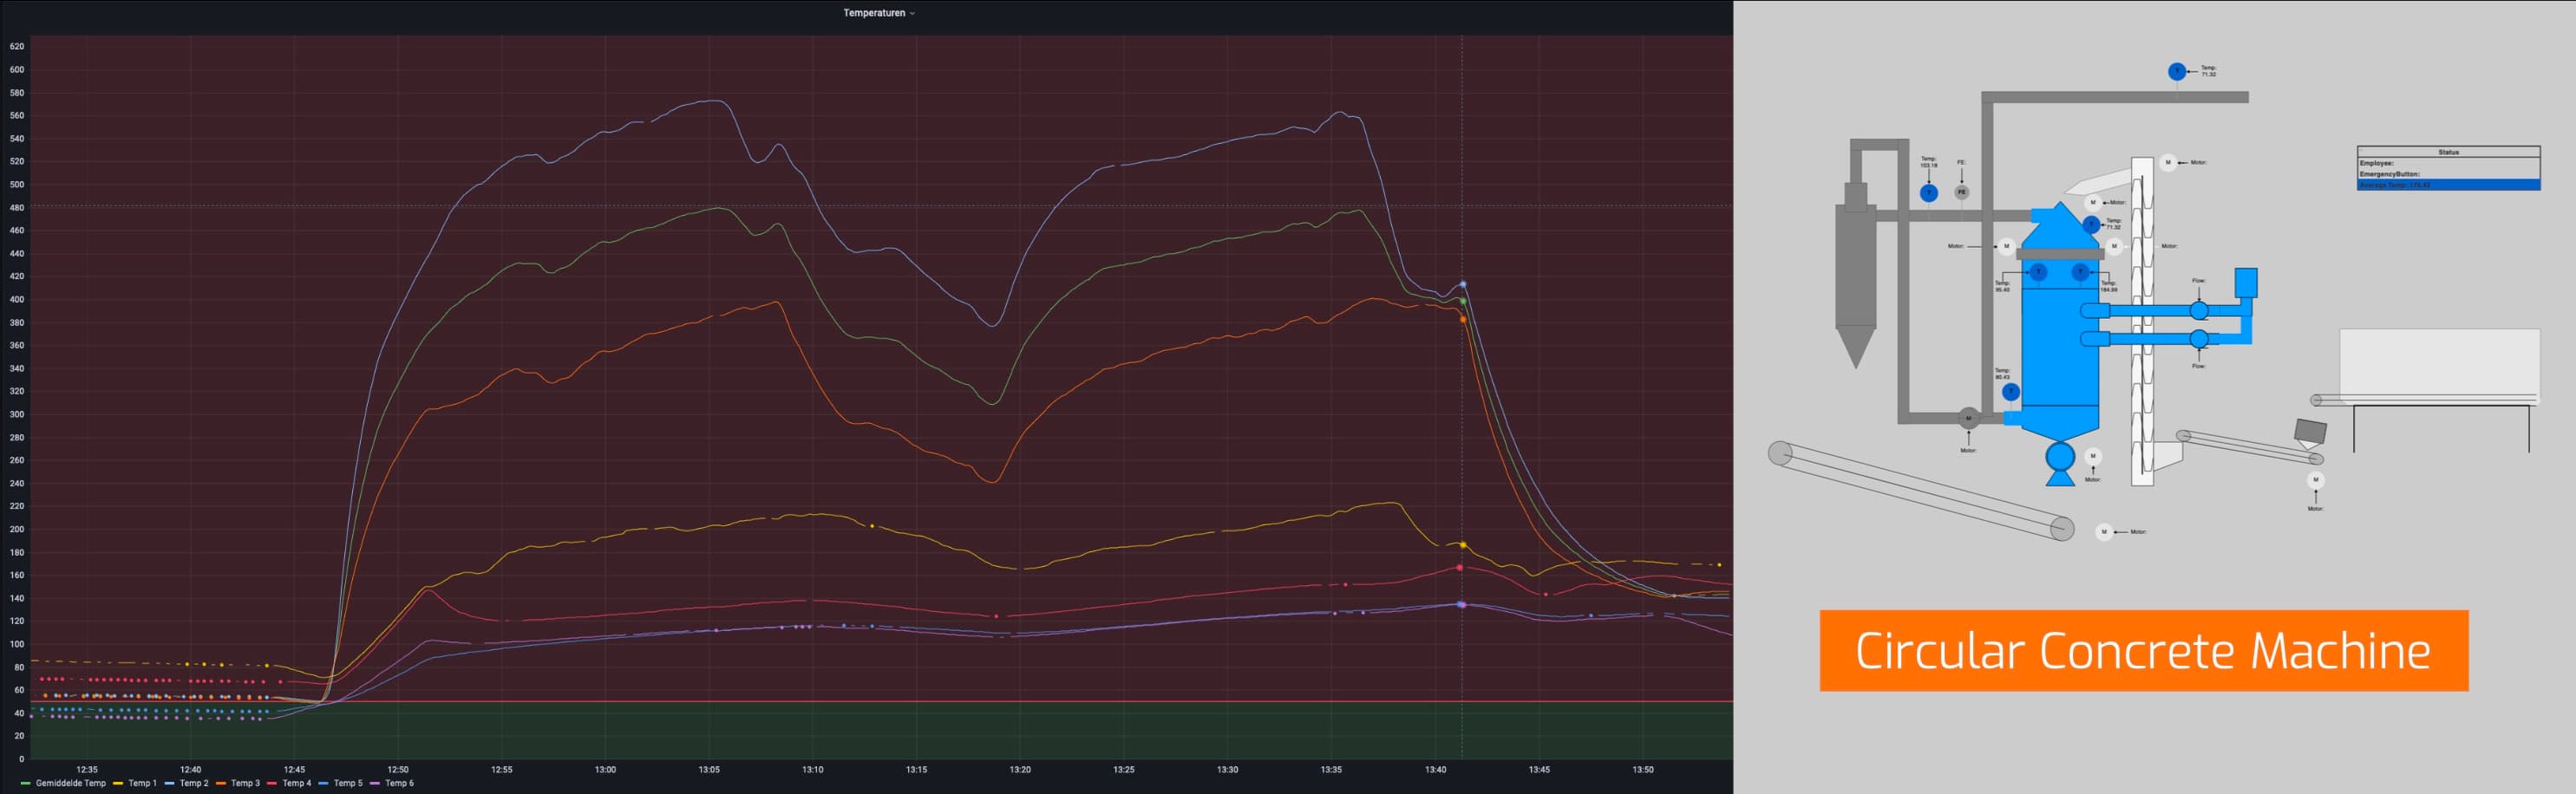The height and width of the screenshot is (794, 2576).
Task: Click the red Temp 4 point at the cursor
Action: click(1460, 567)
